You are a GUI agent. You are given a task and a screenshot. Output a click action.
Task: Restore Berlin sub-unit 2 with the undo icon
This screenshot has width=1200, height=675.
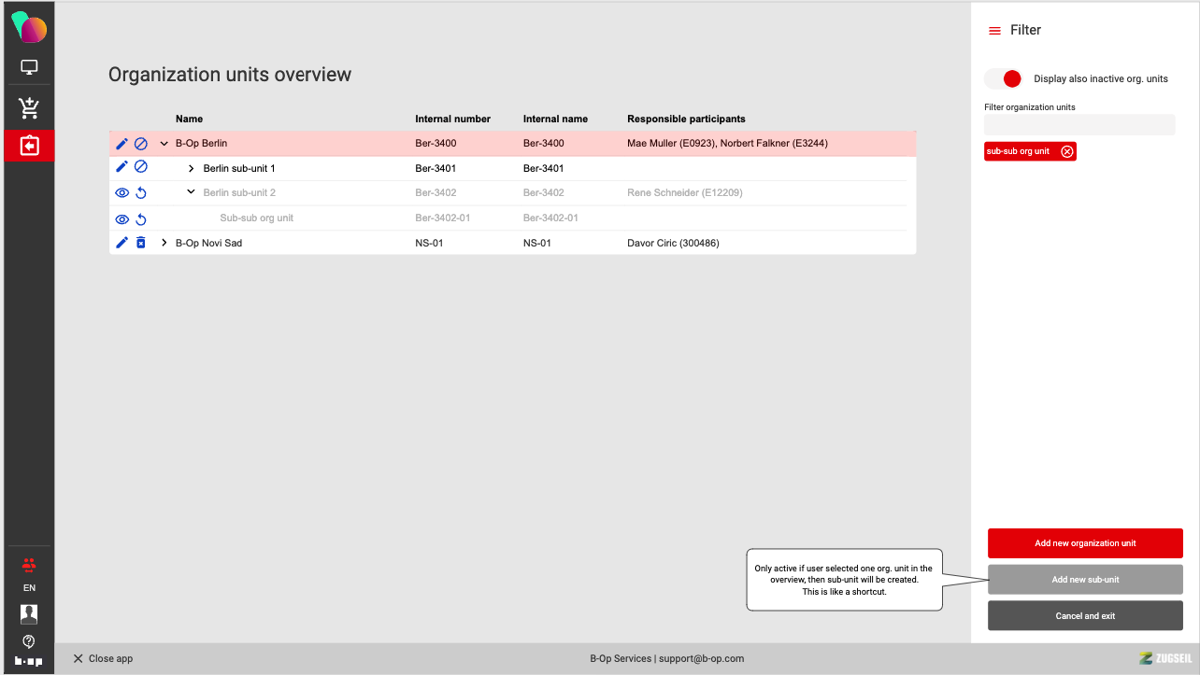(x=141, y=193)
